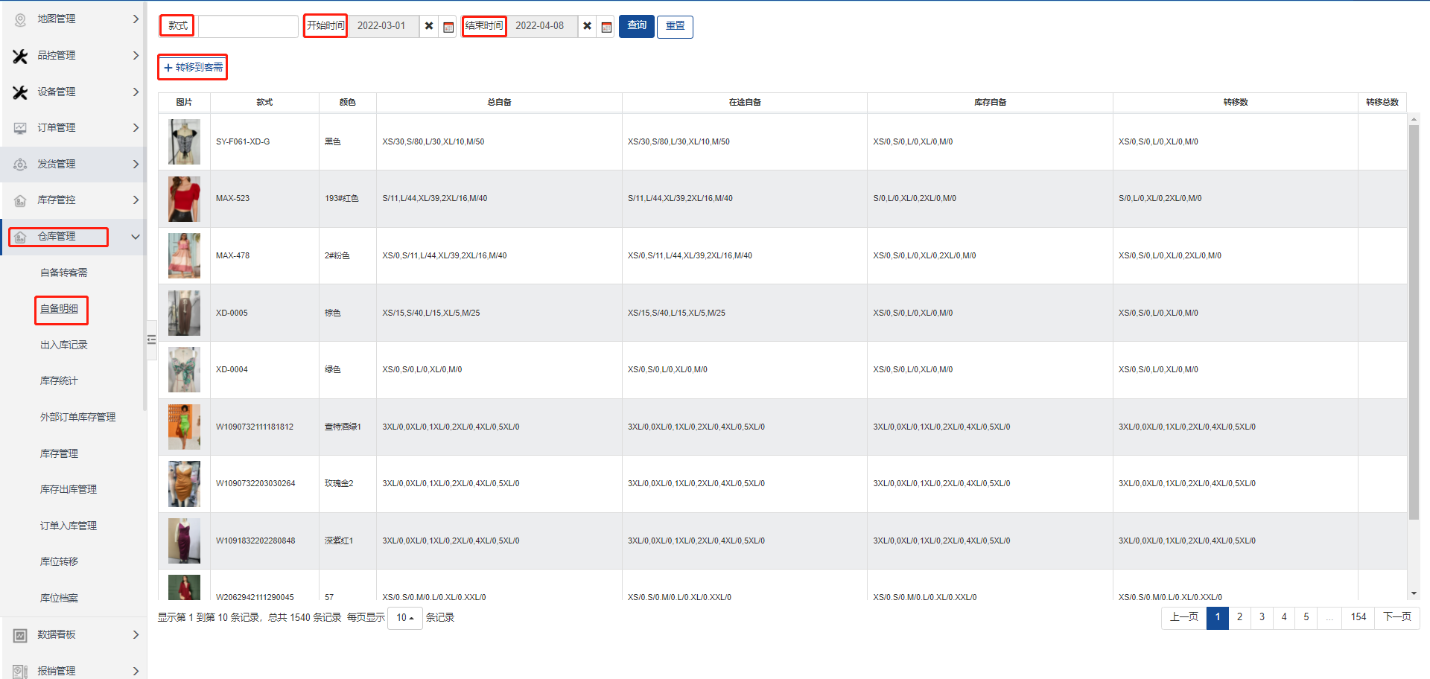
Task: Open calendar picker for start date
Action: [448, 27]
